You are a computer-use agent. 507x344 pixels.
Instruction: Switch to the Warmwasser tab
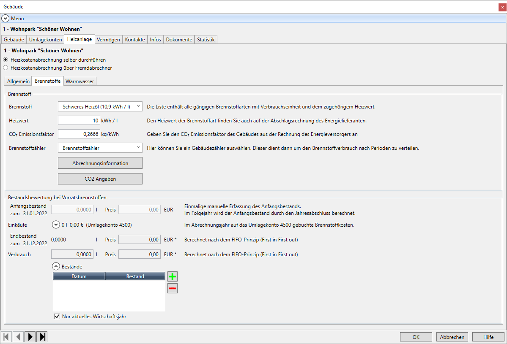80,81
